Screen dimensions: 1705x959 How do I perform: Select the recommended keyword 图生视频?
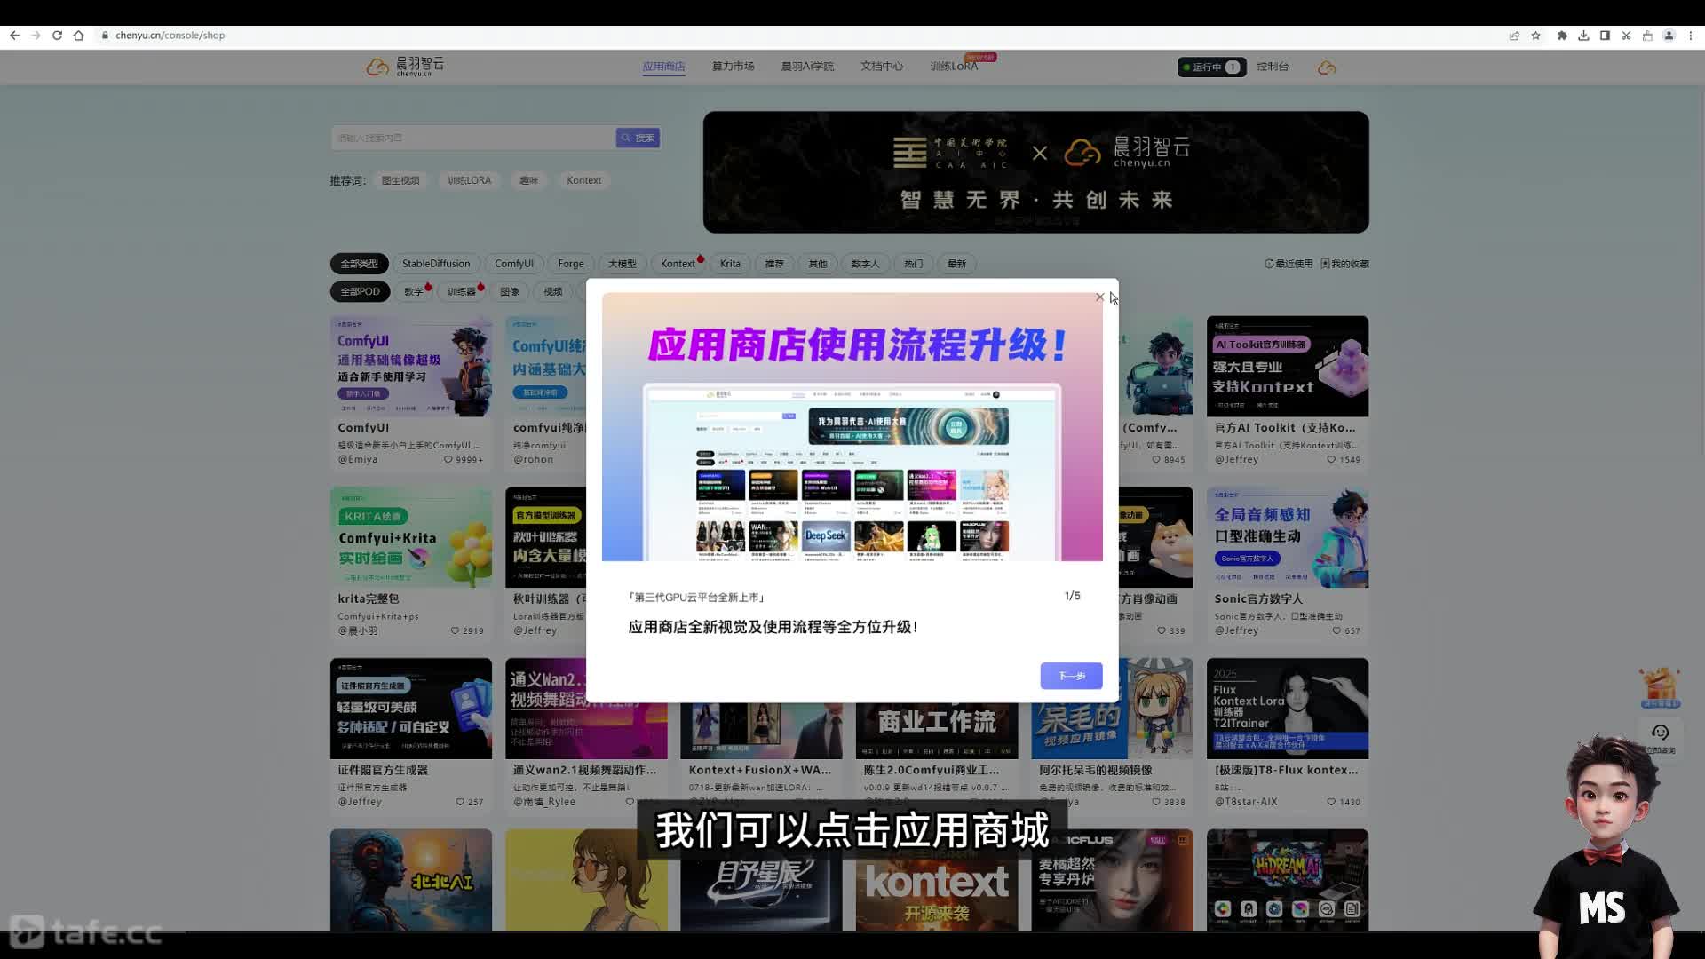pos(400,180)
